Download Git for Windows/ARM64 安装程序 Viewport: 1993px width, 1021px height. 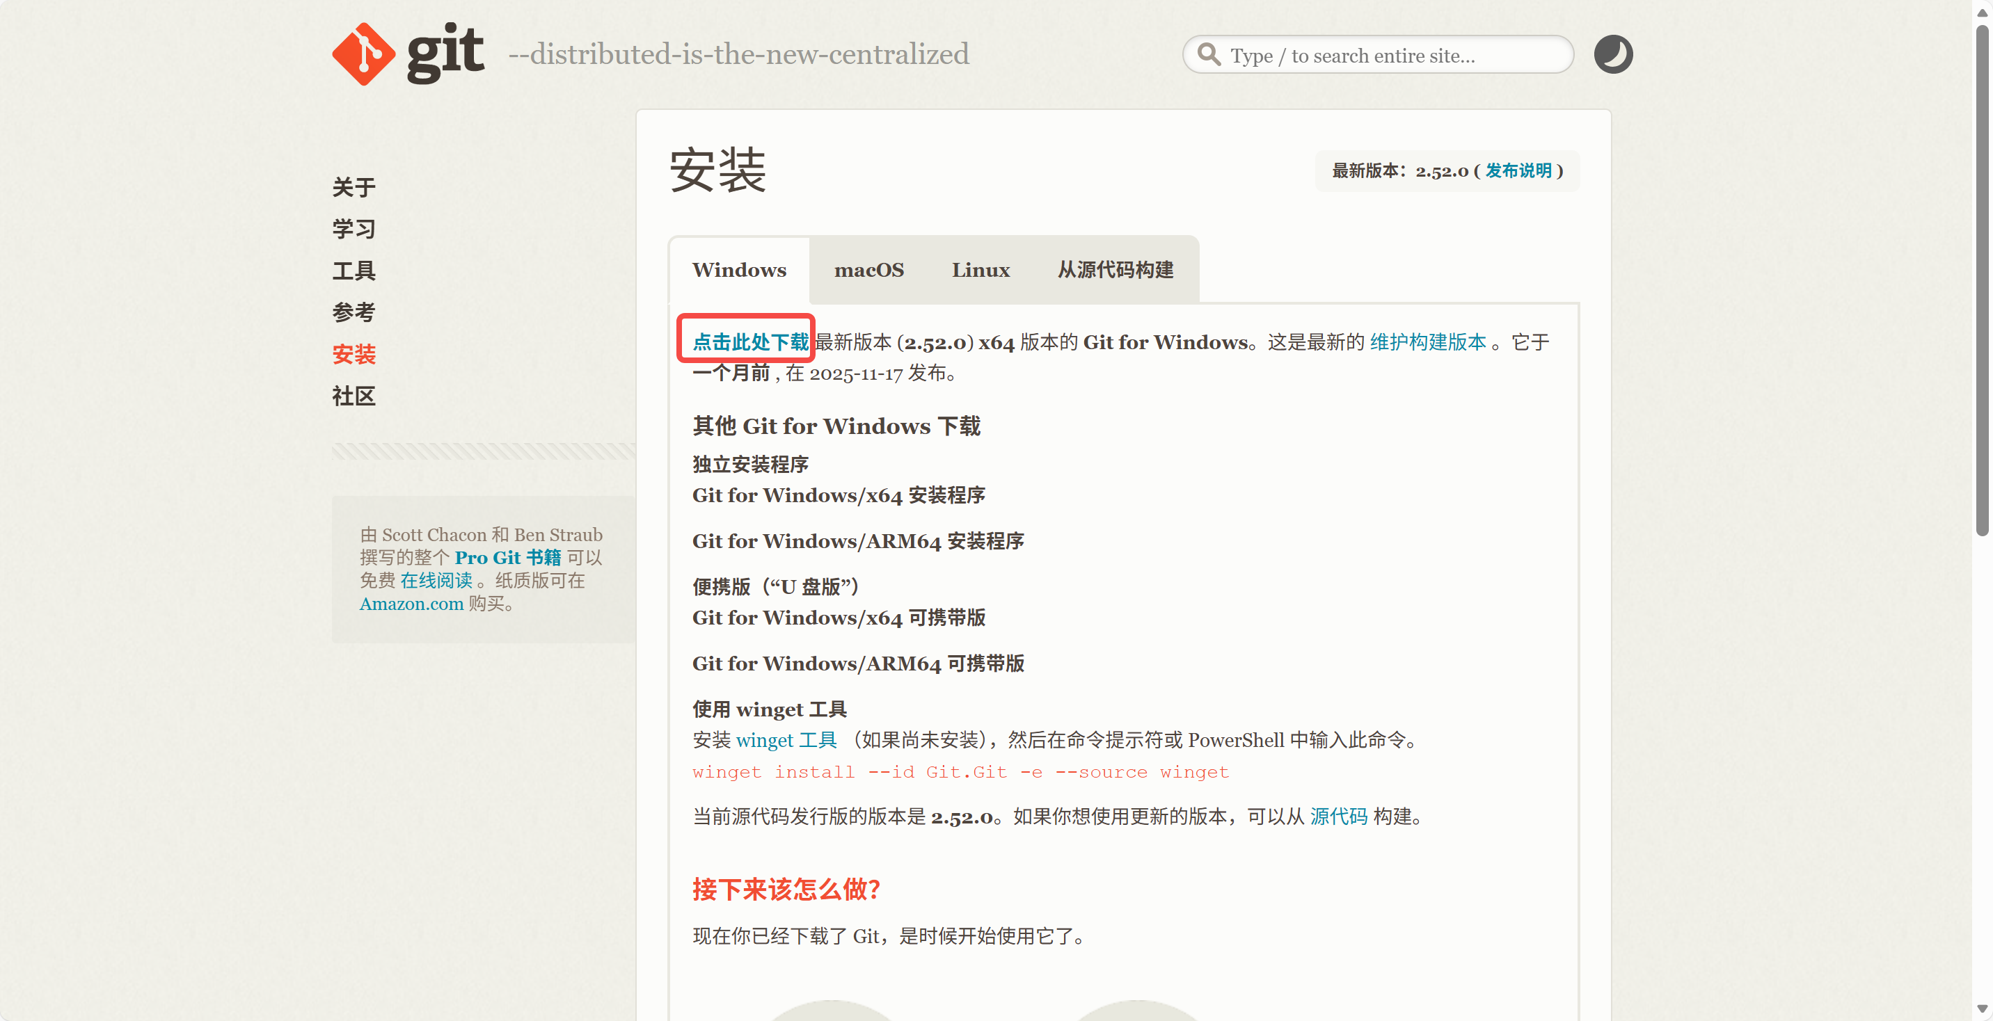coord(857,541)
